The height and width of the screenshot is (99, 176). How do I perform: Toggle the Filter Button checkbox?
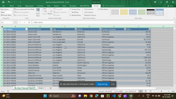point(98,9)
